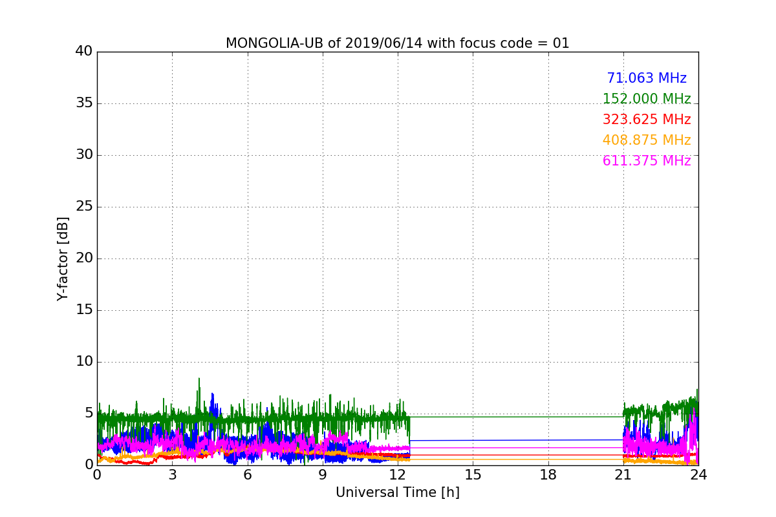Image resolution: width=776 pixels, height=517 pixels.
Task: Click the 6 hour tick label
Action: click(x=247, y=474)
